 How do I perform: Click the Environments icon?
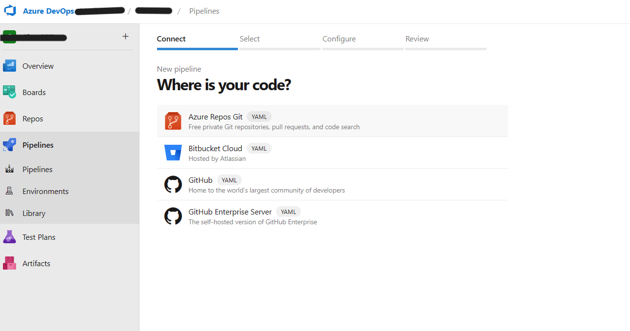point(10,191)
